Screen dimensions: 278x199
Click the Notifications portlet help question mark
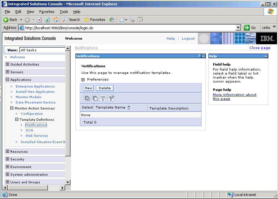[x=200, y=56]
